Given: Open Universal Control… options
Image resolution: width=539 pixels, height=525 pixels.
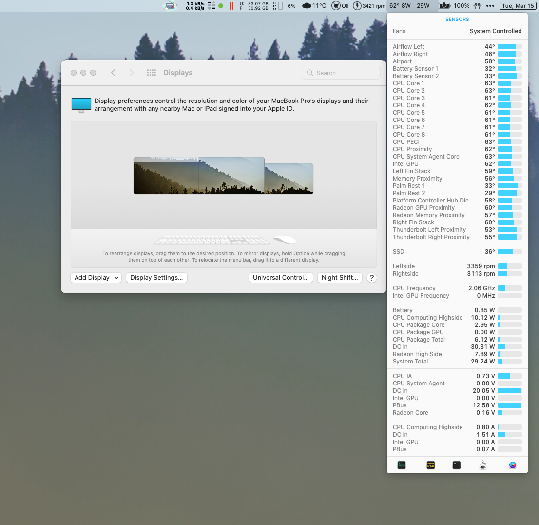Looking at the screenshot, I should click(x=281, y=278).
